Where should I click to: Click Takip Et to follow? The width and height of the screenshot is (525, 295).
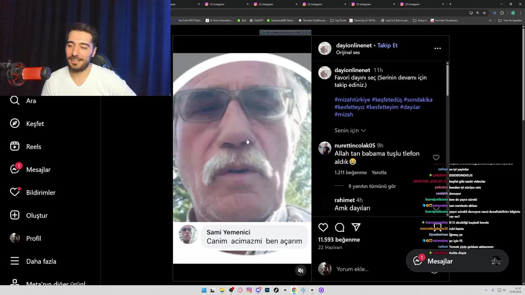coord(387,45)
